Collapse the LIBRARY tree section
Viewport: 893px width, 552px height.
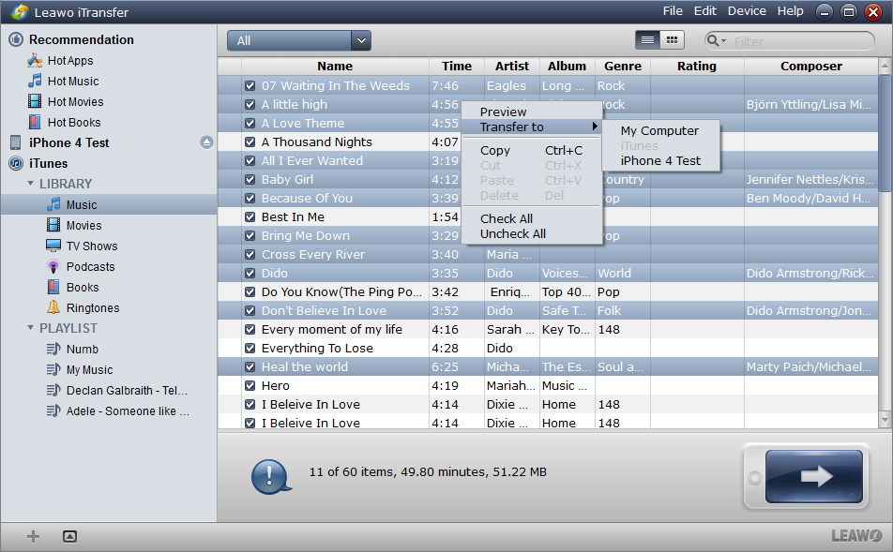(x=30, y=184)
